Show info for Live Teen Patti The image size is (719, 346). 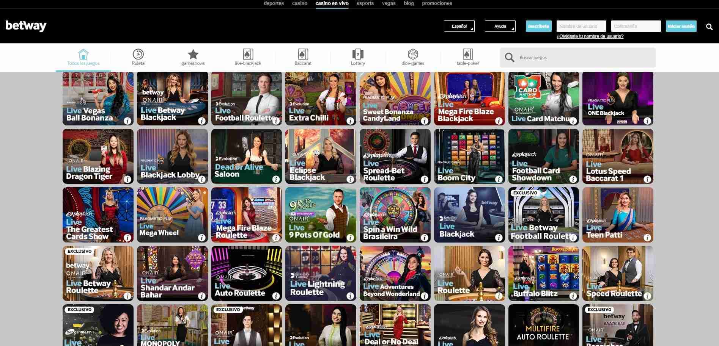(648, 238)
